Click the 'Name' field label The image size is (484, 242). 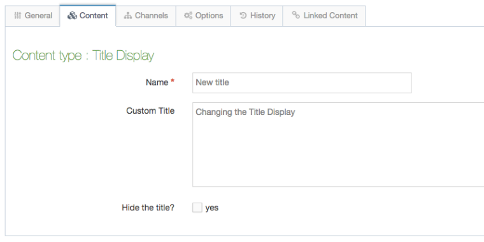[157, 83]
